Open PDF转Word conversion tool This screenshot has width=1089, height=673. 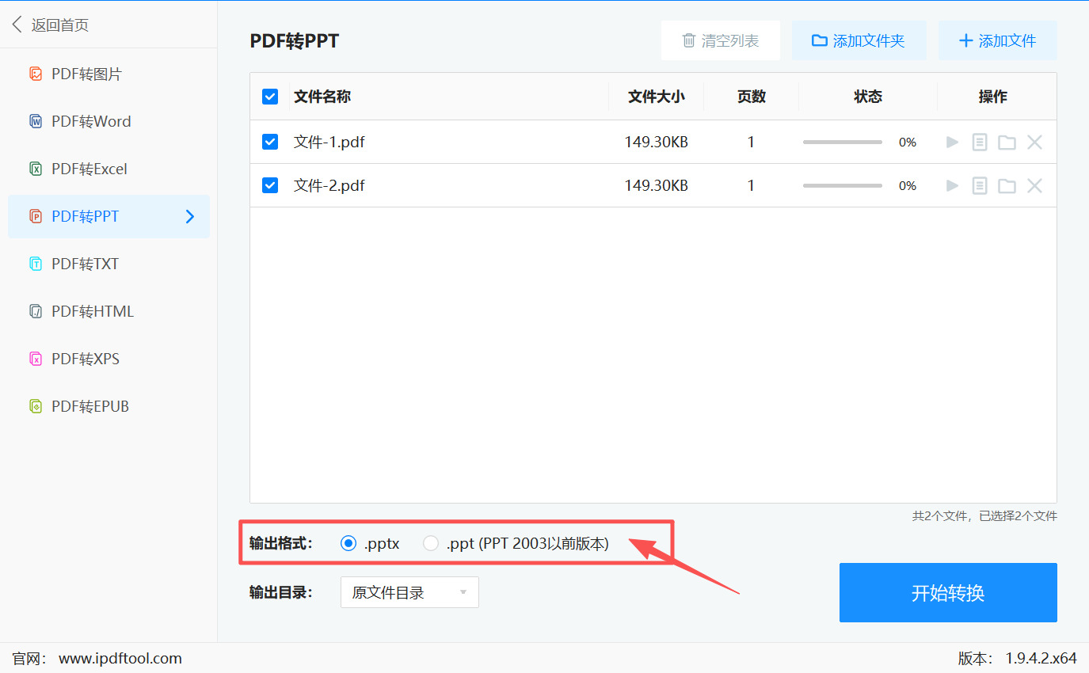[x=89, y=120]
